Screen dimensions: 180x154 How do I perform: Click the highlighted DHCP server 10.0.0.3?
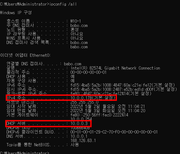(79, 124)
